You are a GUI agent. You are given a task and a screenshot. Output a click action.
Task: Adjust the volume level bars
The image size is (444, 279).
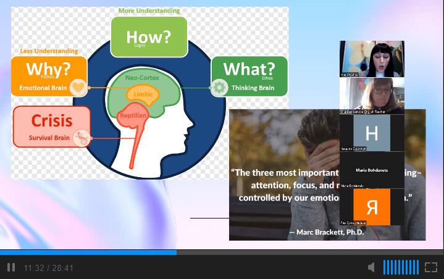pos(401,267)
